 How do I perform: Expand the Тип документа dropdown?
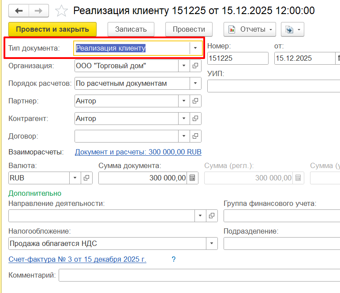tap(195, 48)
